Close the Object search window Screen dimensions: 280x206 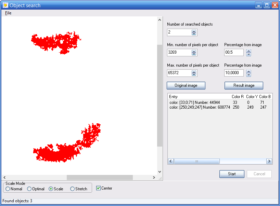click(x=275, y=5)
